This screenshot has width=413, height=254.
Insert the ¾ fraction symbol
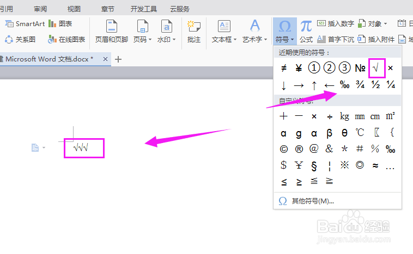coord(360,84)
